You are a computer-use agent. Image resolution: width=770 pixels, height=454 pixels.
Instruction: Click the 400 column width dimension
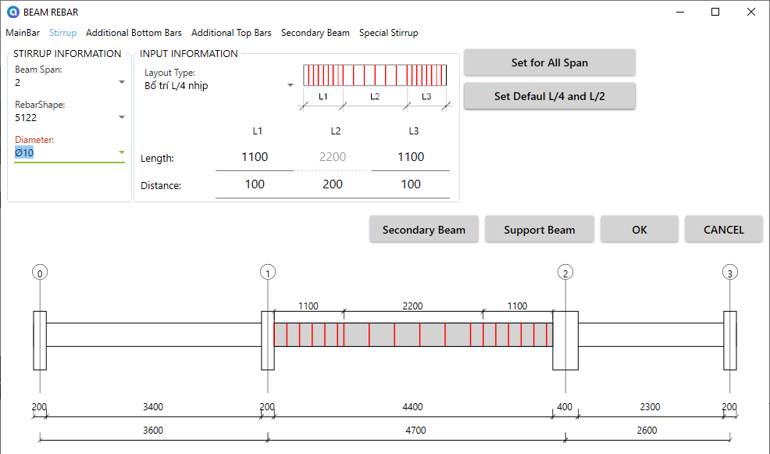(565, 407)
